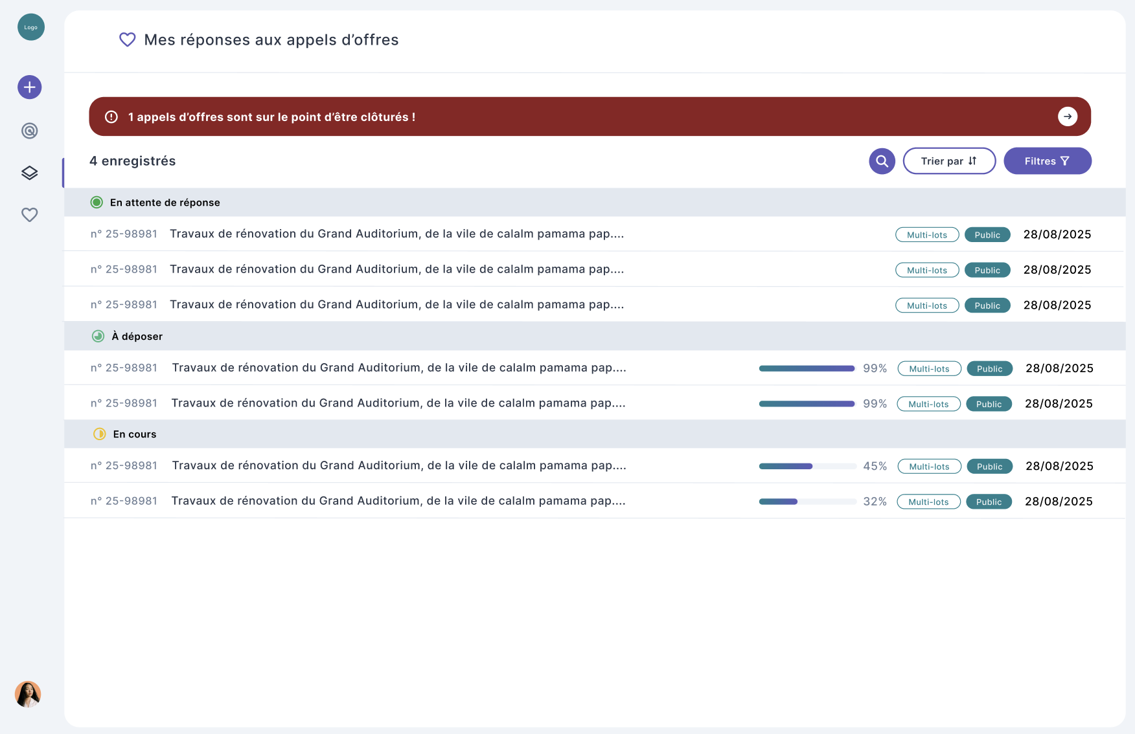Image resolution: width=1135 pixels, height=734 pixels.
Task: Click the search magnifier icon
Action: click(882, 161)
